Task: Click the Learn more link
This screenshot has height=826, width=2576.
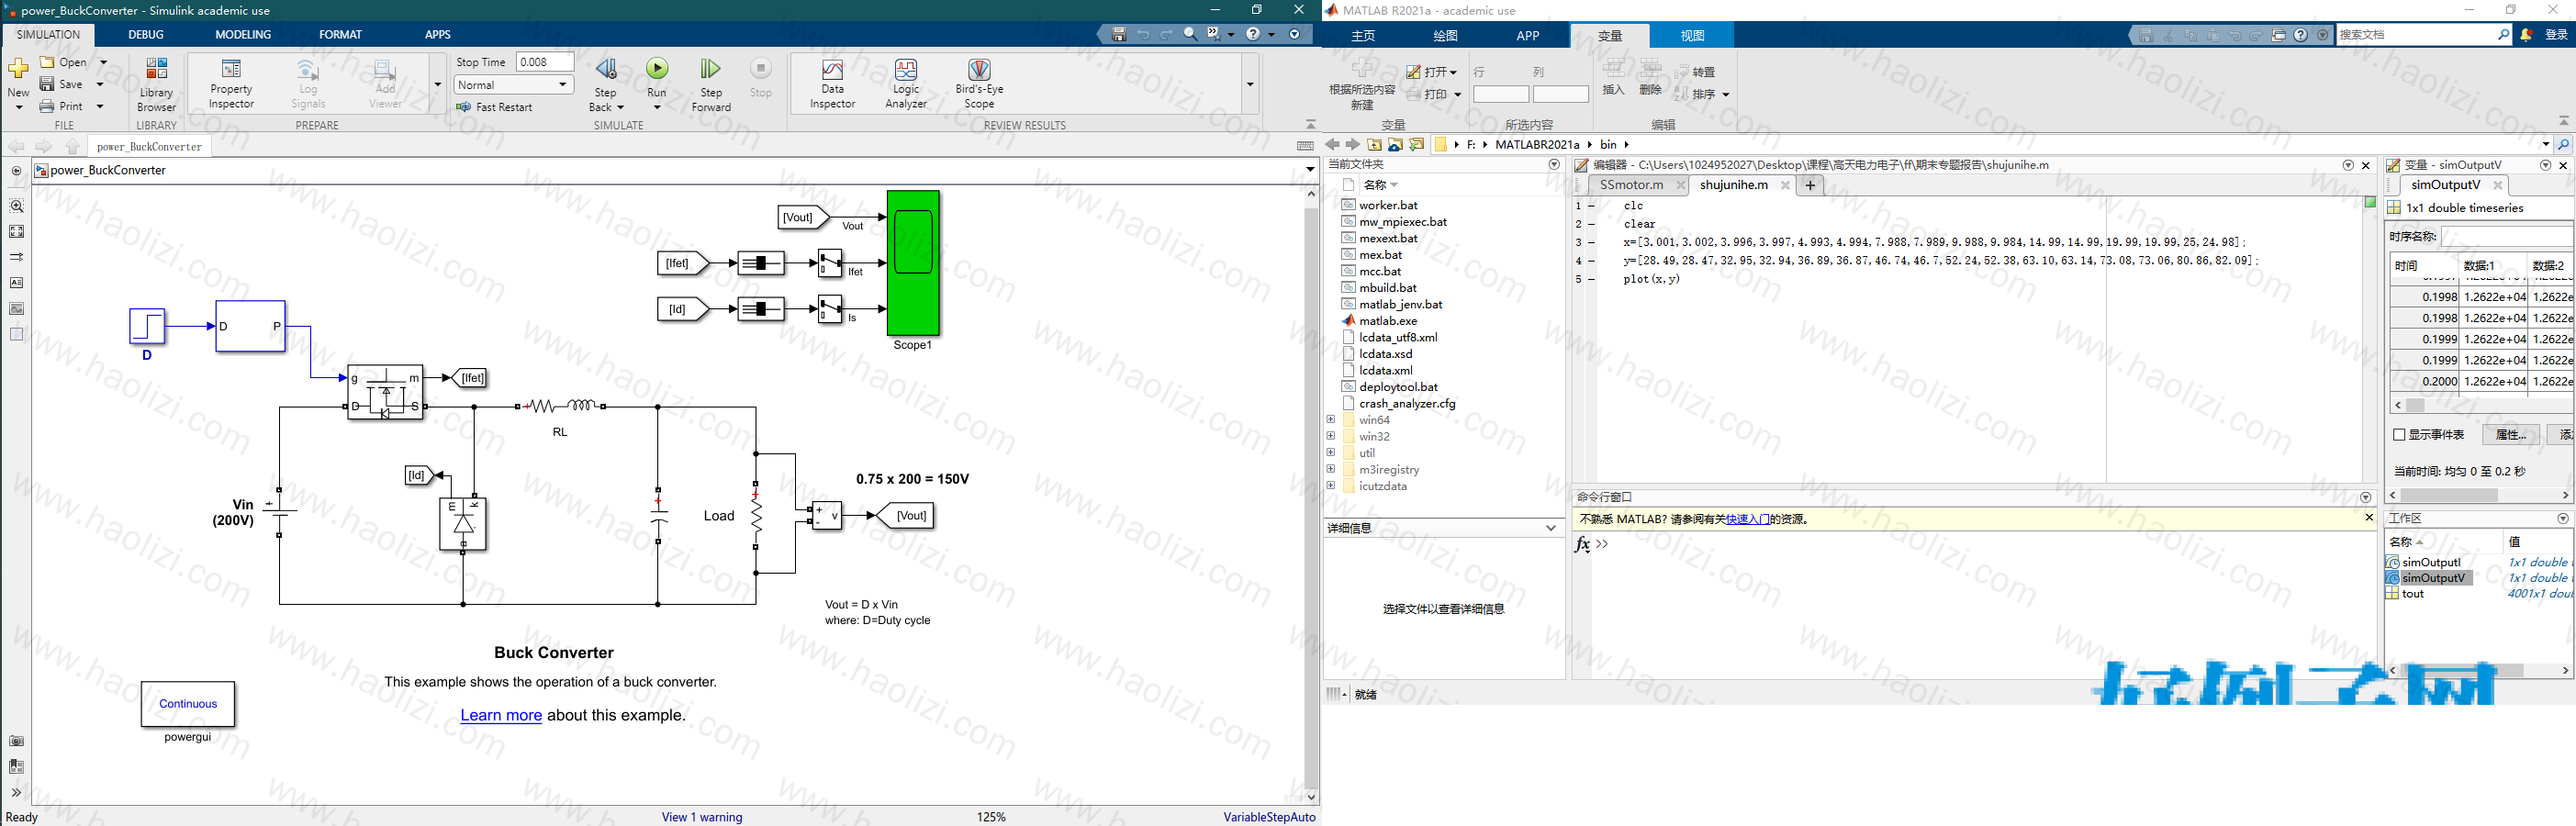Action: click(x=501, y=715)
